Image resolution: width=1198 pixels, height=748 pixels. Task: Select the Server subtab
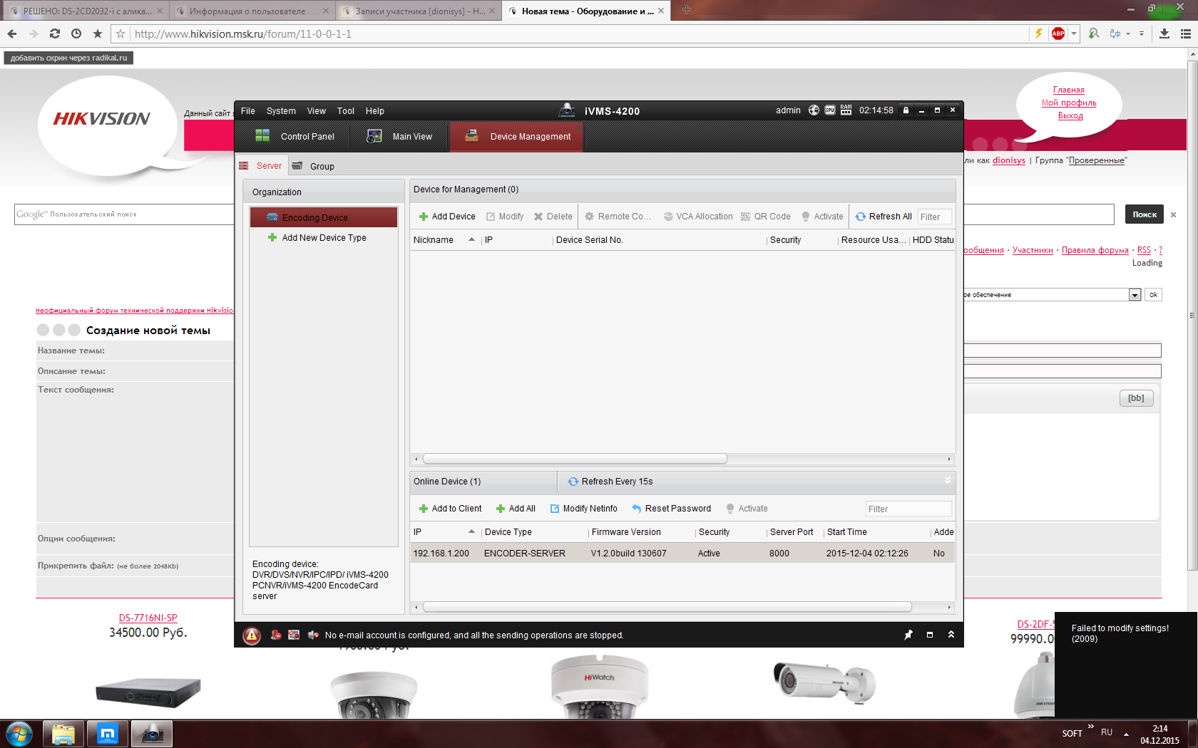pyautogui.click(x=262, y=166)
